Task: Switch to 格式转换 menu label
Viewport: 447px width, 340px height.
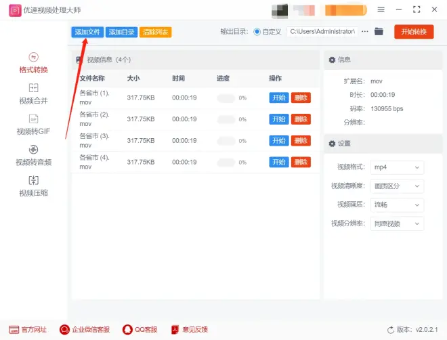Action: (33, 70)
